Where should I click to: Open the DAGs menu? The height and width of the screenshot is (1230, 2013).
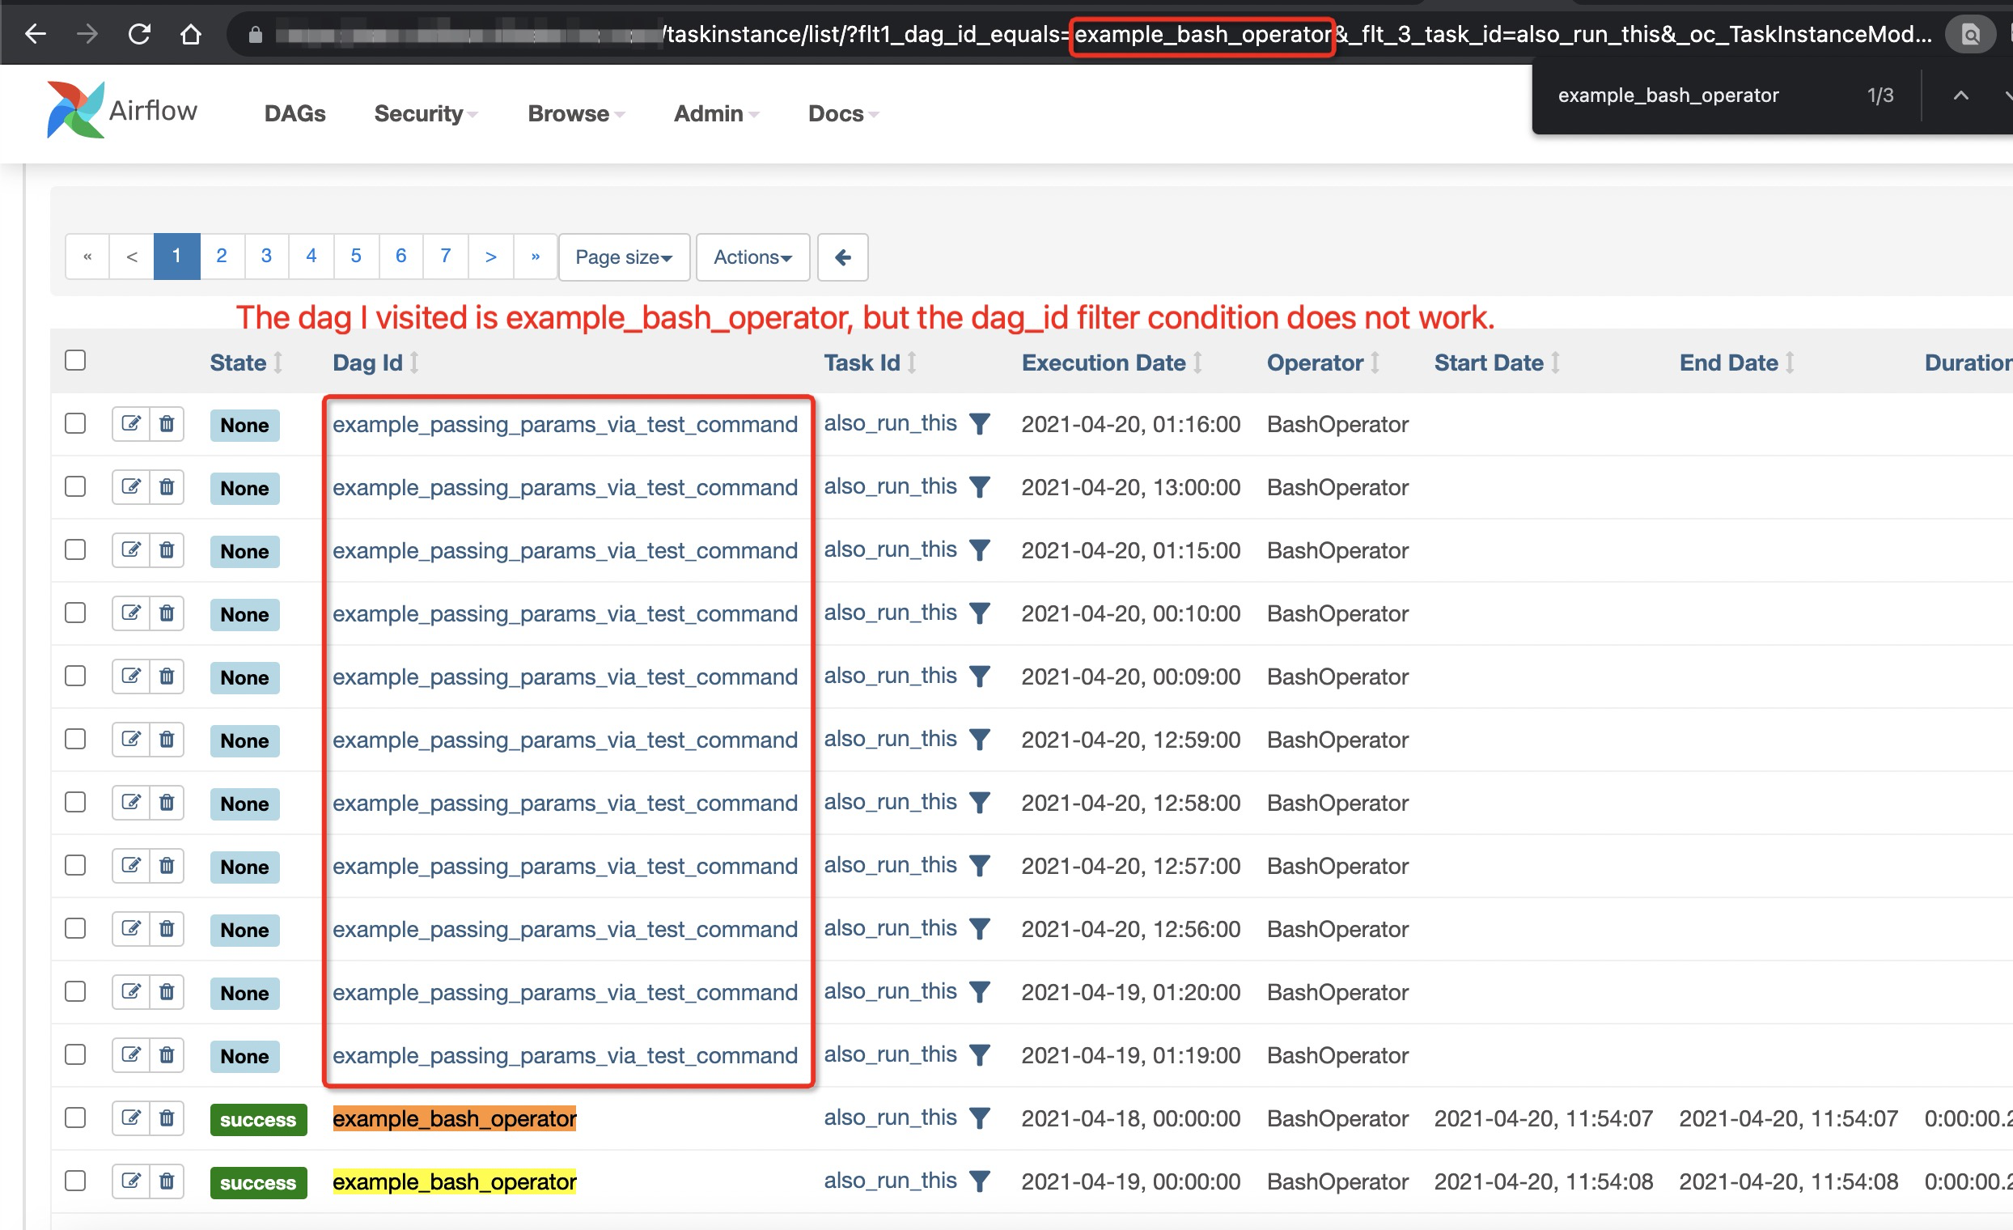point(295,113)
